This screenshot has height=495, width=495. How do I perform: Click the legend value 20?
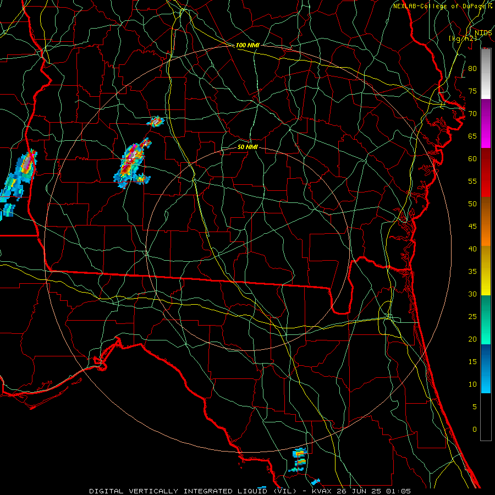(x=472, y=339)
